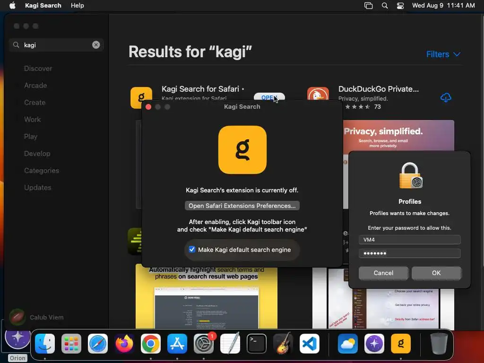
Task: Select Categories in the App Store sidebar
Action: tap(42, 170)
